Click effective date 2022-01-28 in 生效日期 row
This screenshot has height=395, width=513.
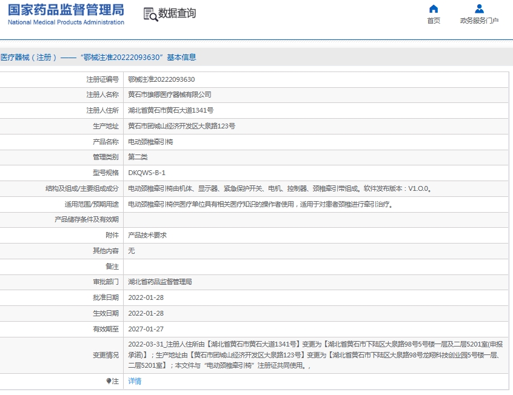[146, 313]
